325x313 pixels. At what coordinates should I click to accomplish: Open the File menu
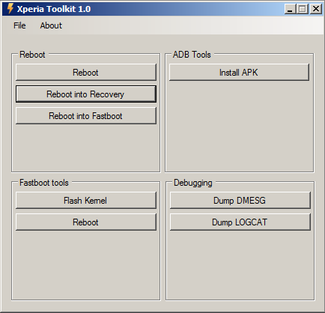pos(19,25)
